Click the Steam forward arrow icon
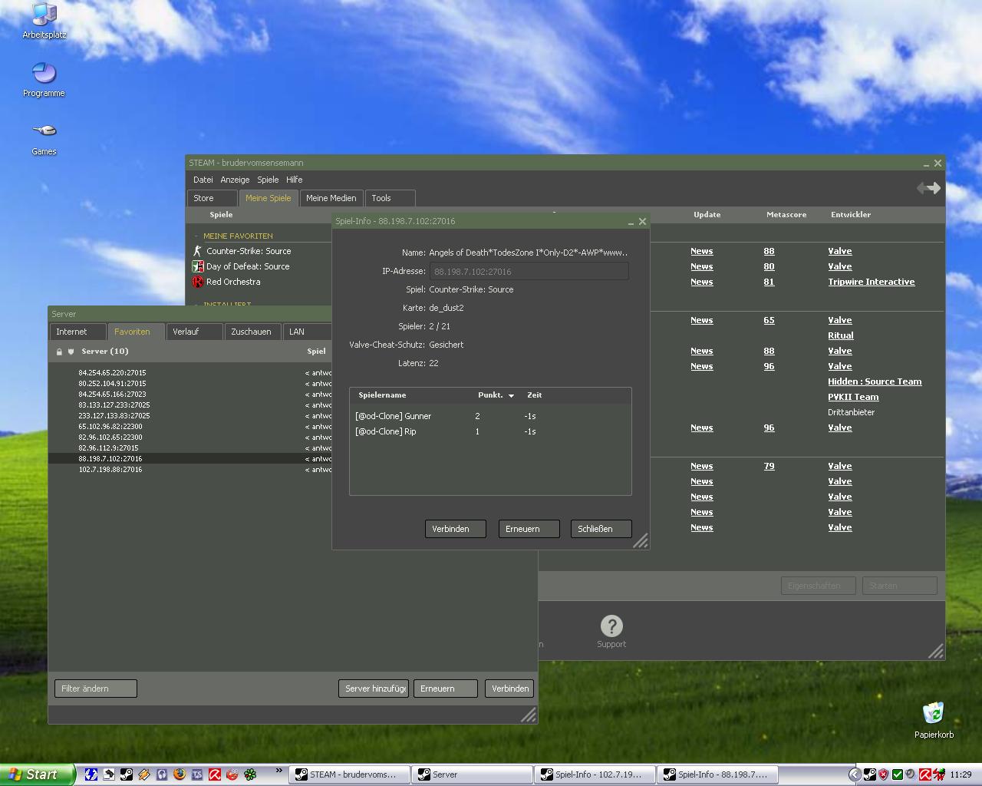Image resolution: width=982 pixels, height=786 pixels. tap(933, 188)
